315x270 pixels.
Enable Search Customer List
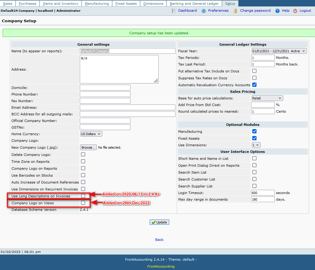click(x=254, y=179)
